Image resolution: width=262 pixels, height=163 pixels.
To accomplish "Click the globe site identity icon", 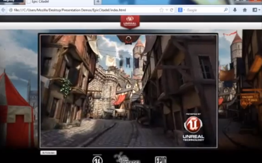I will [x=11, y=10].
